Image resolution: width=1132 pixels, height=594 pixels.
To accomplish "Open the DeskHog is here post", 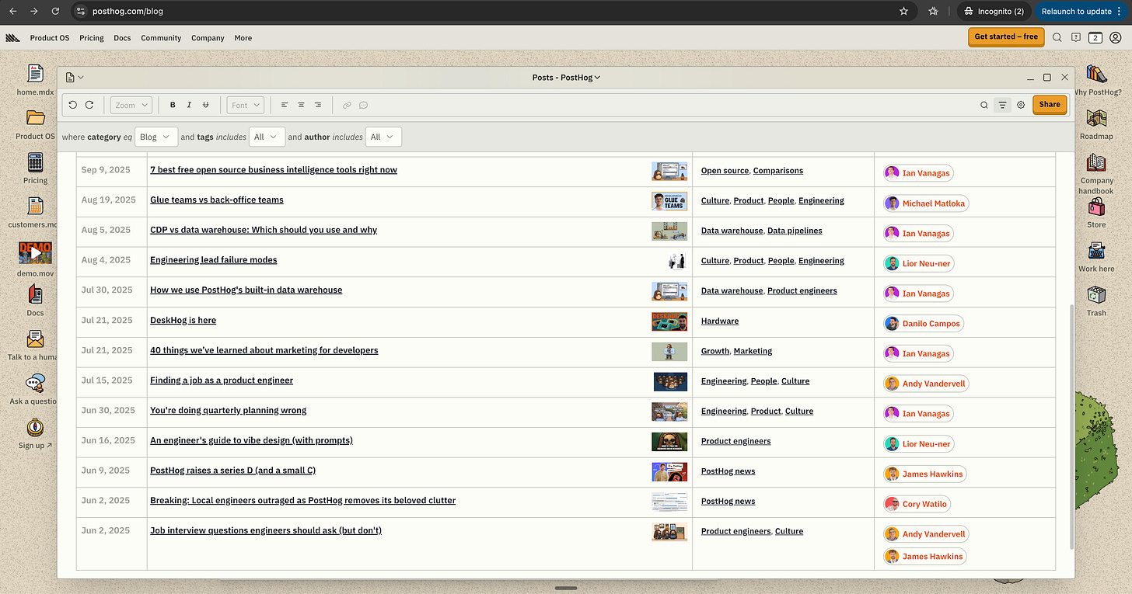I will [x=183, y=320].
